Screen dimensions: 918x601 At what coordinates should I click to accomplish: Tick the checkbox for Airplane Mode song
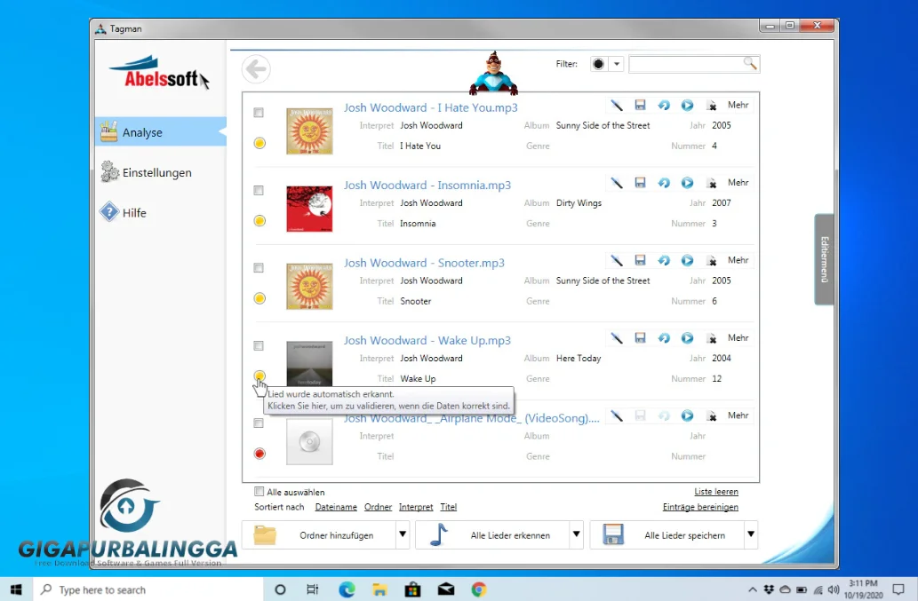[259, 423]
